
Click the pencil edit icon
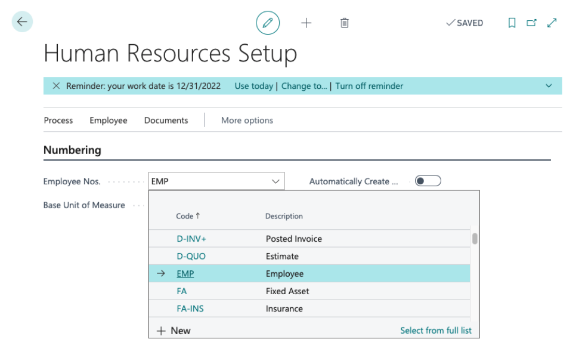pos(268,23)
